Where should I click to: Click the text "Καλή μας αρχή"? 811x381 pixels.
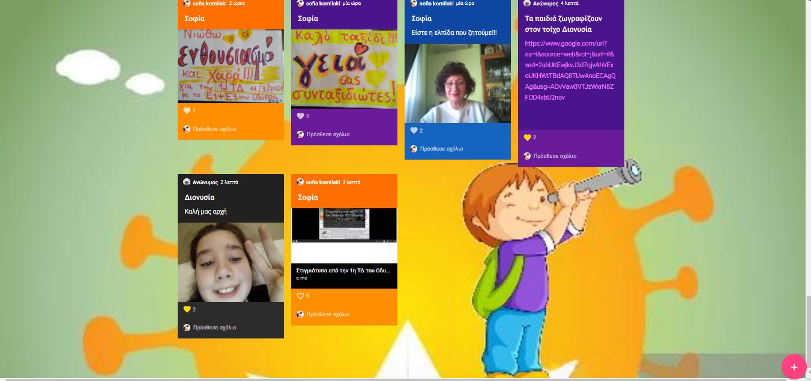click(205, 211)
